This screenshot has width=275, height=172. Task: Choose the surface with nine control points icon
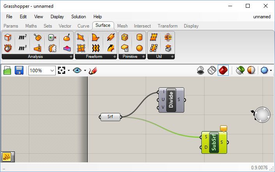[x=81, y=48]
